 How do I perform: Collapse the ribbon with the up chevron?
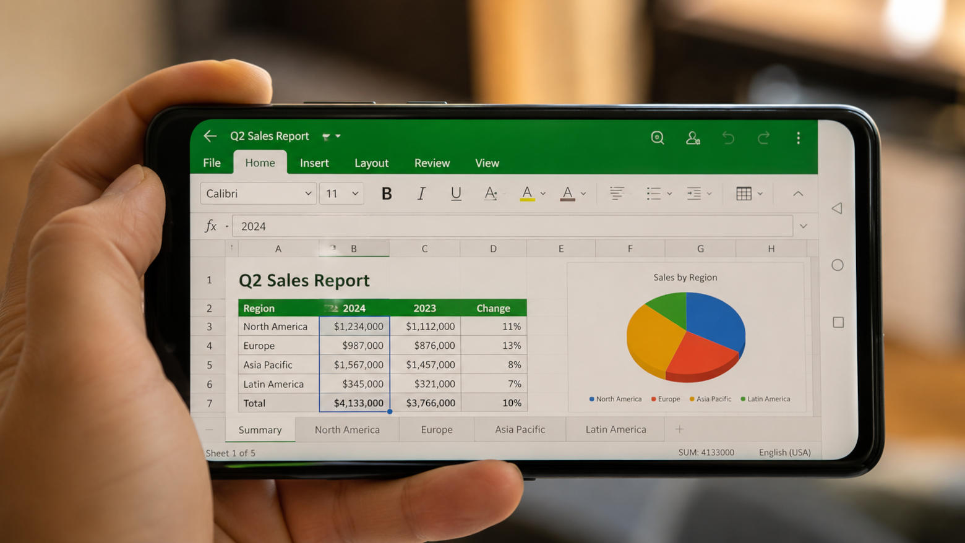coord(798,194)
